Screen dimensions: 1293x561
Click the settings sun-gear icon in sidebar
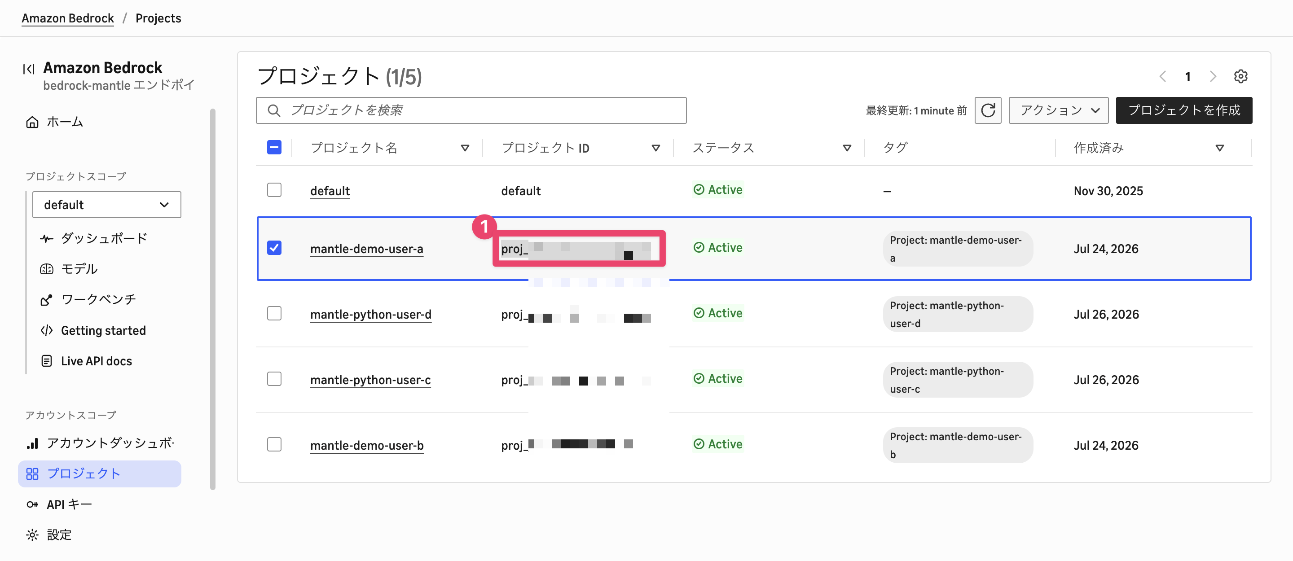[x=32, y=535]
